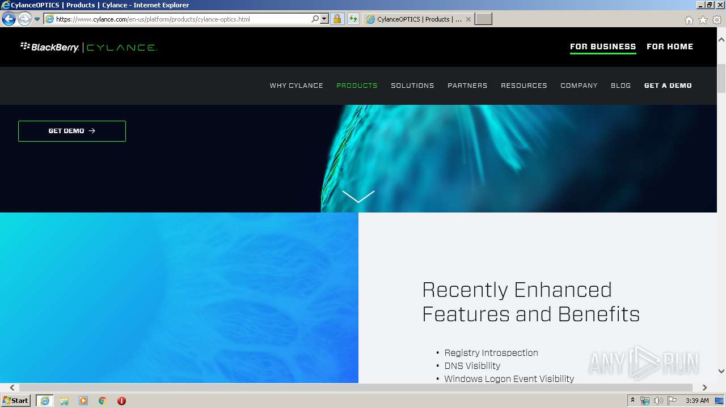
Task: Show hidden system tray icons
Action: pos(633,401)
